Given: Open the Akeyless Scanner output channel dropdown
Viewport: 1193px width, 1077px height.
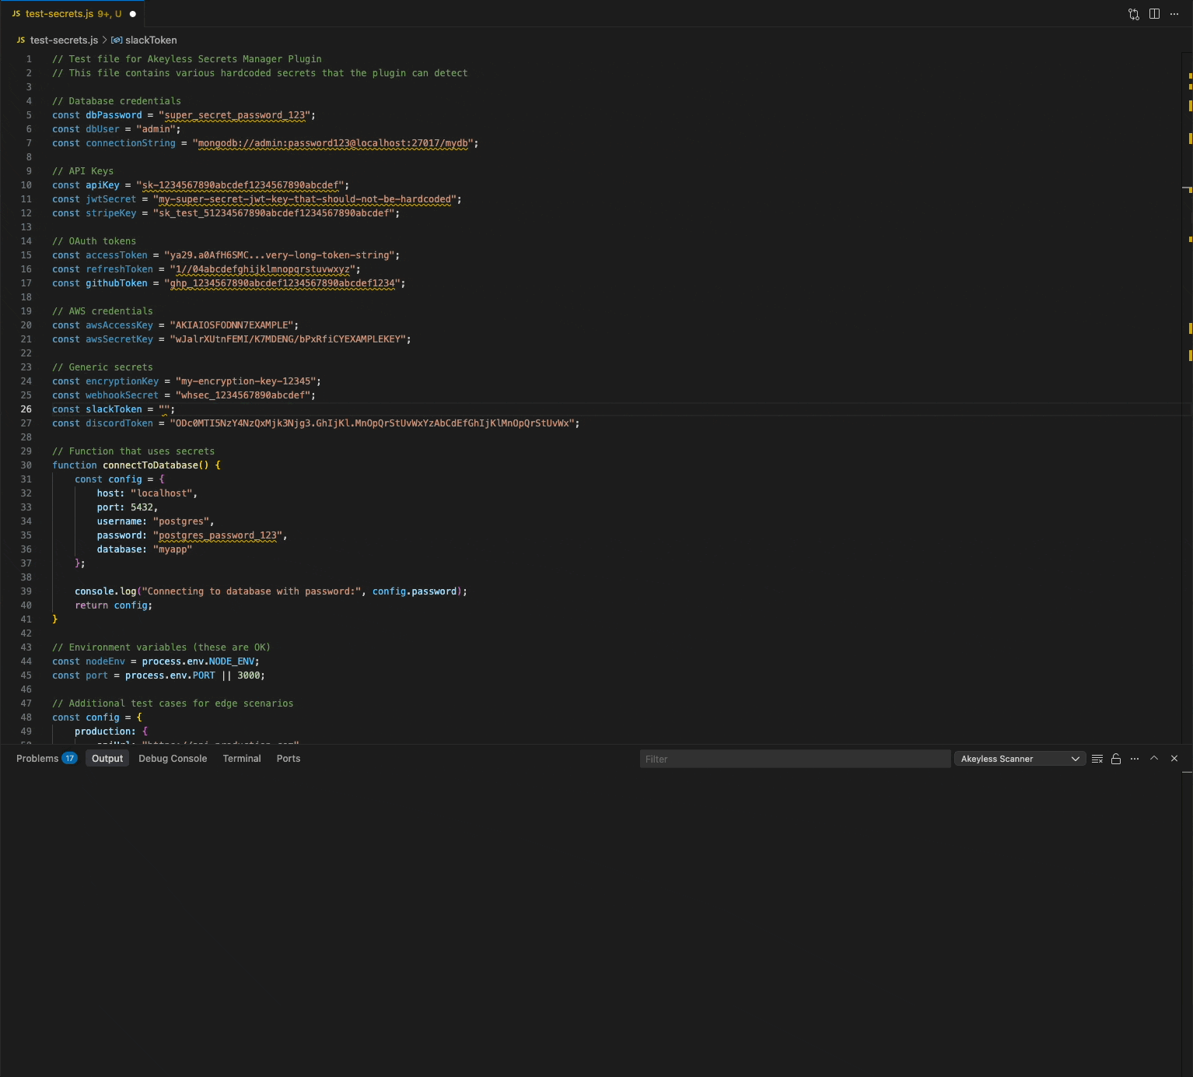Looking at the screenshot, I should tap(1020, 758).
